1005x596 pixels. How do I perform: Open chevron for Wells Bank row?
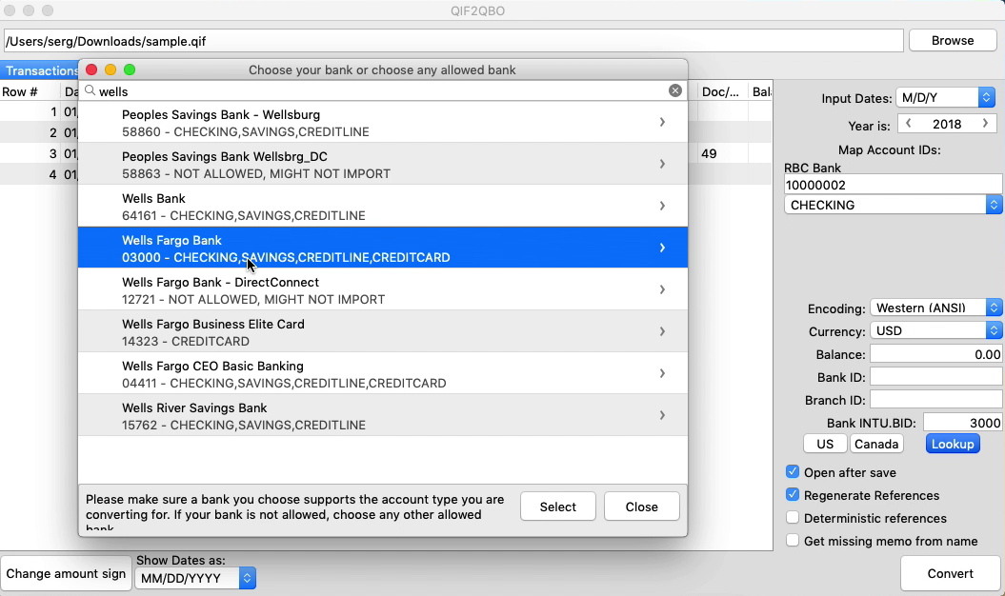[x=662, y=206]
